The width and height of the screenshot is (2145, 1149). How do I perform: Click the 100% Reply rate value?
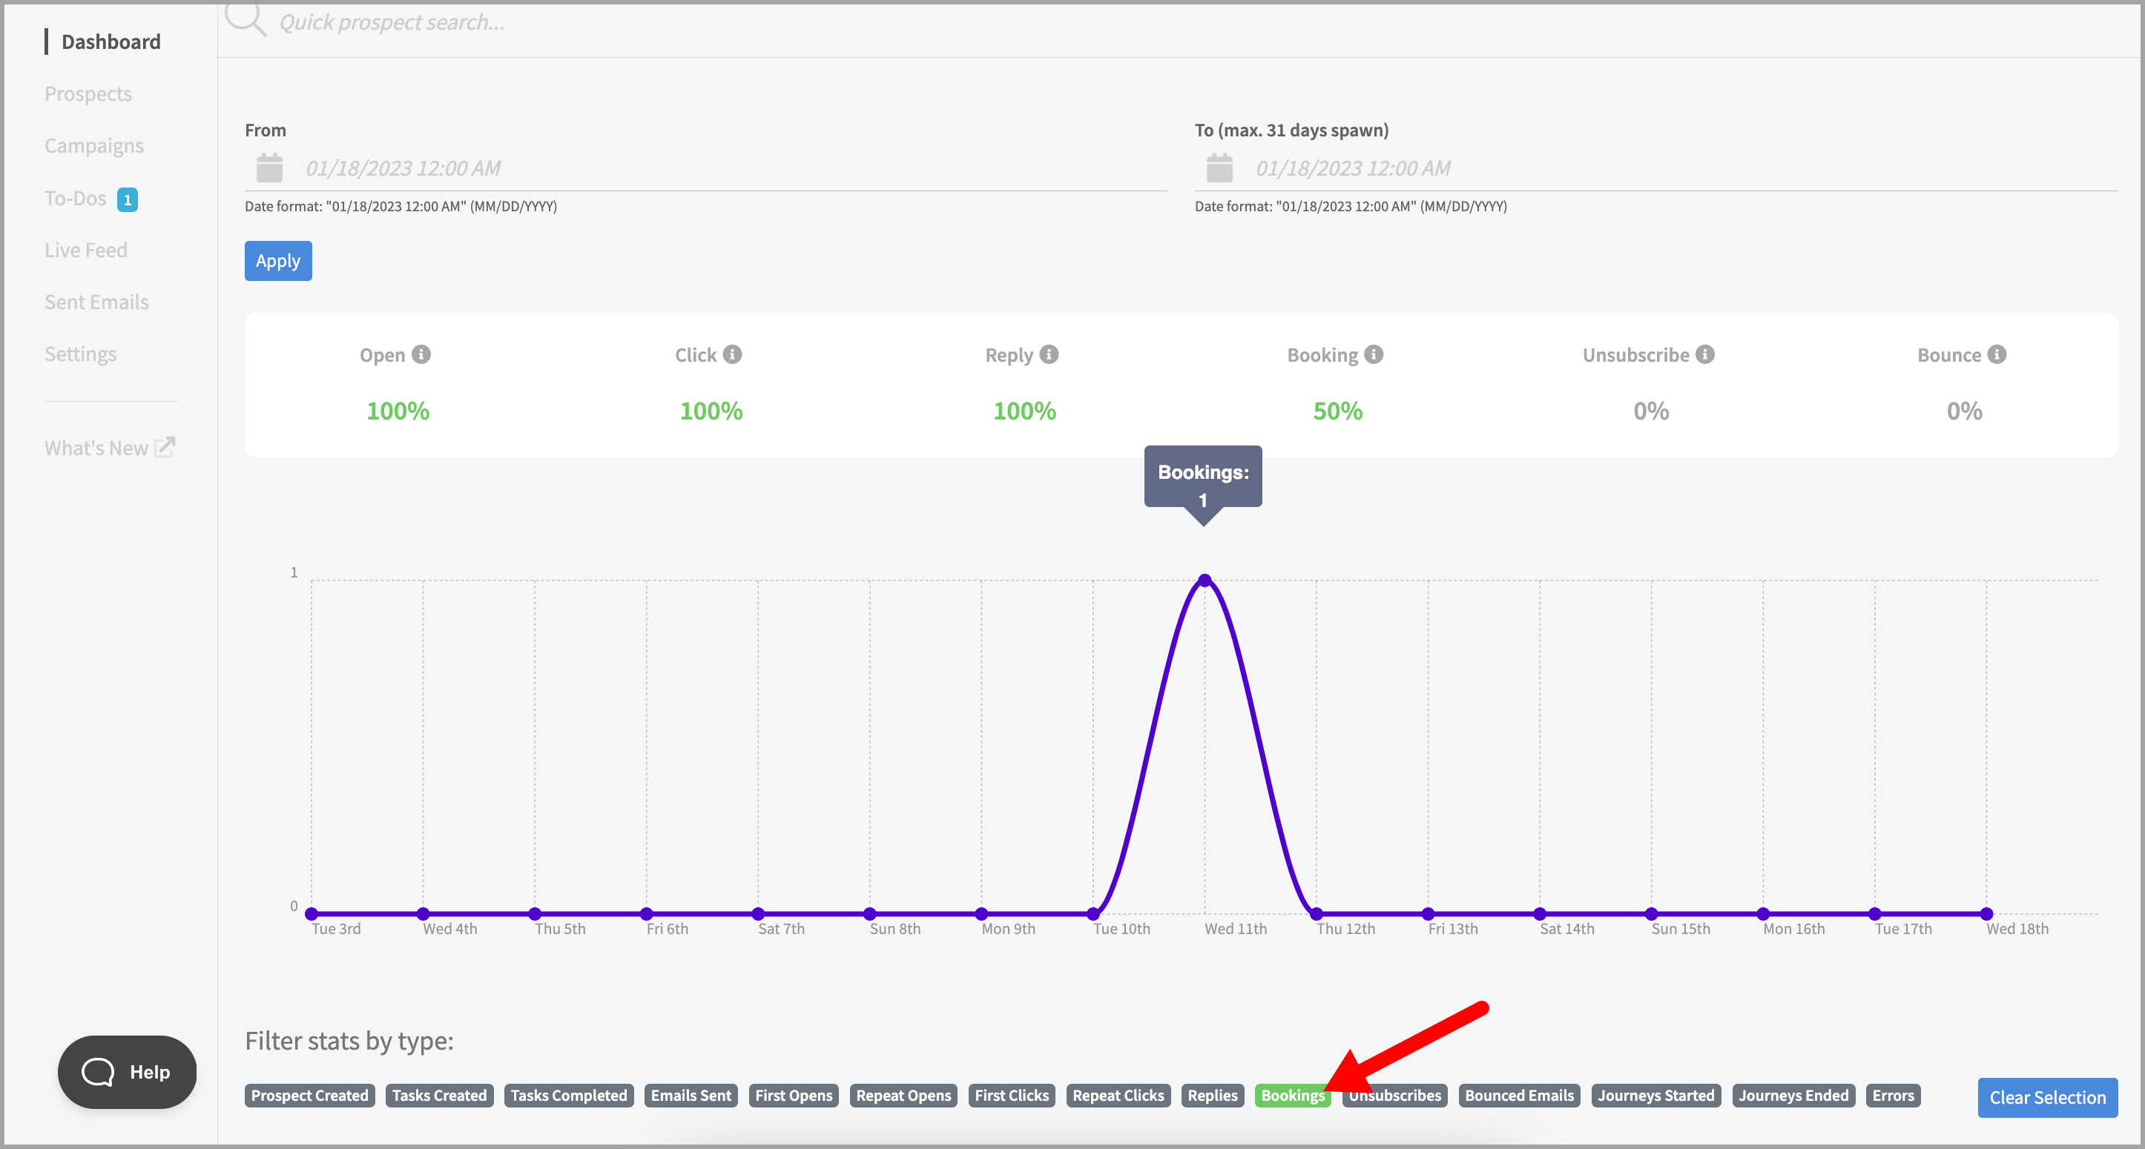click(1024, 411)
